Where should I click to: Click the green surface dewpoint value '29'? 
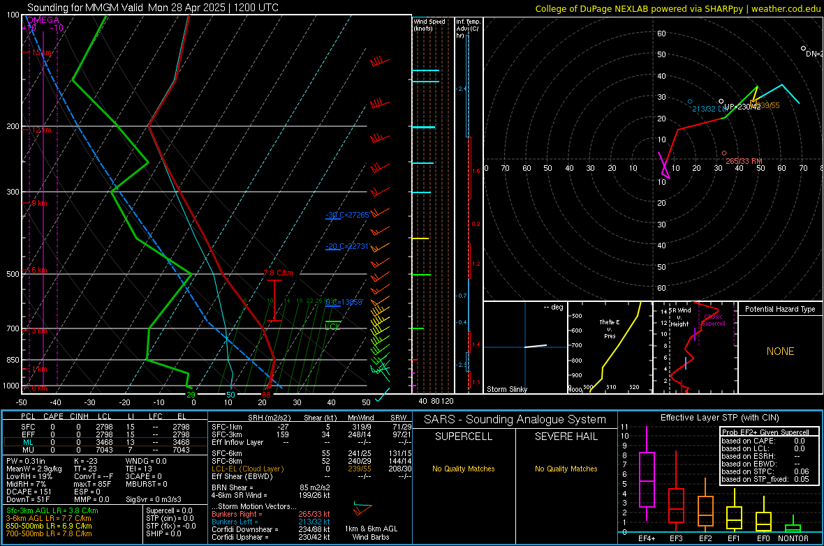[191, 395]
